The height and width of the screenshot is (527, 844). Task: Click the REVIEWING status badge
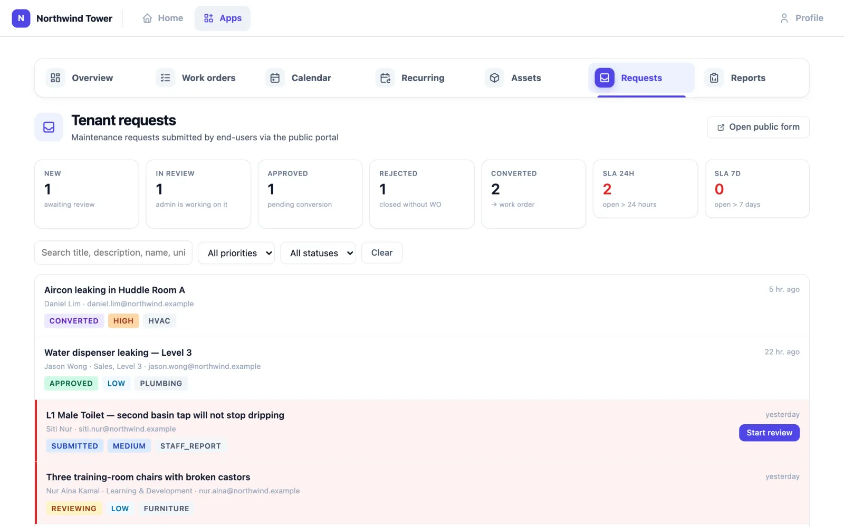pyautogui.click(x=74, y=509)
